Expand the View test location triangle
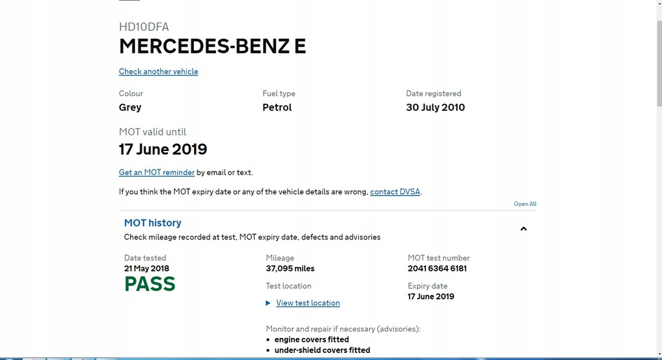The height and width of the screenshot is (360, 662). pyautogui.click(x=268, y=303)
